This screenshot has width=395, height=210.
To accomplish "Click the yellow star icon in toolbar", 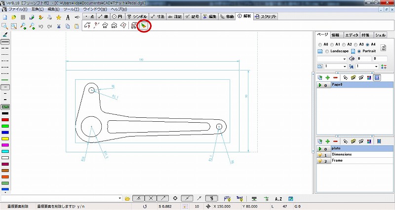I will (58, 17).
